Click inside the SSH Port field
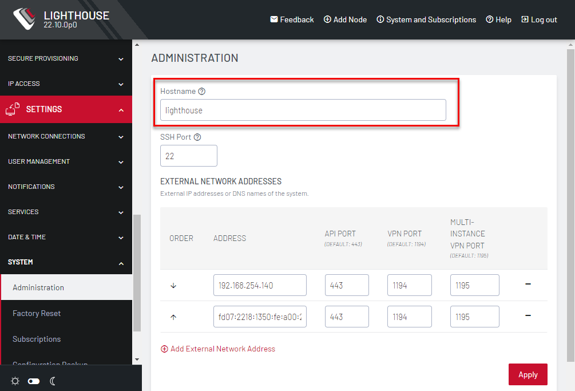575x391 pixels. pyautogui.click(x=189, y=155)
